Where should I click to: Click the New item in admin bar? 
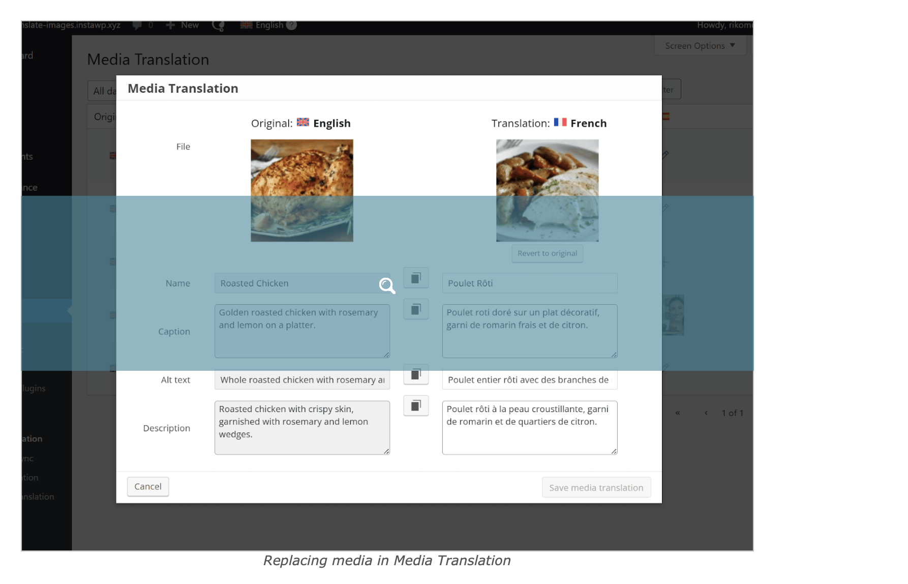(x=183, y=25)
